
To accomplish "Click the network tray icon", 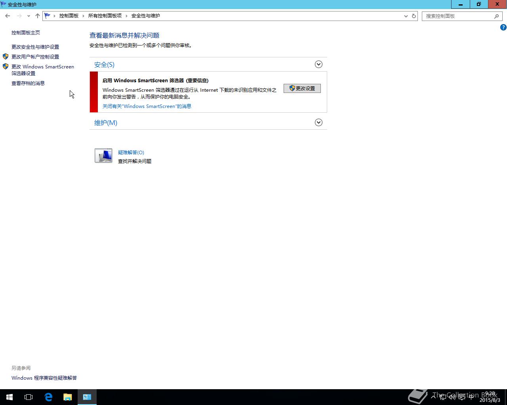I will (x=443, y=397).
